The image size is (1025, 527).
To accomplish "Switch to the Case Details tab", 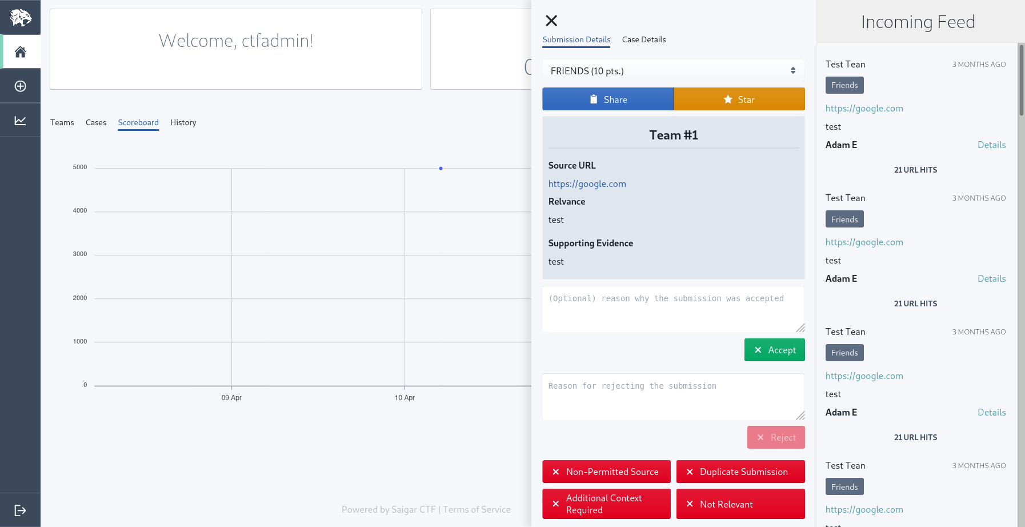I will click(644, 39).
